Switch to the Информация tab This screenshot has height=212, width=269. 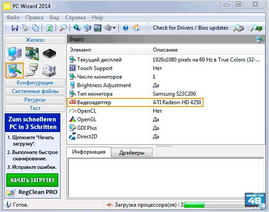point(89,152)
